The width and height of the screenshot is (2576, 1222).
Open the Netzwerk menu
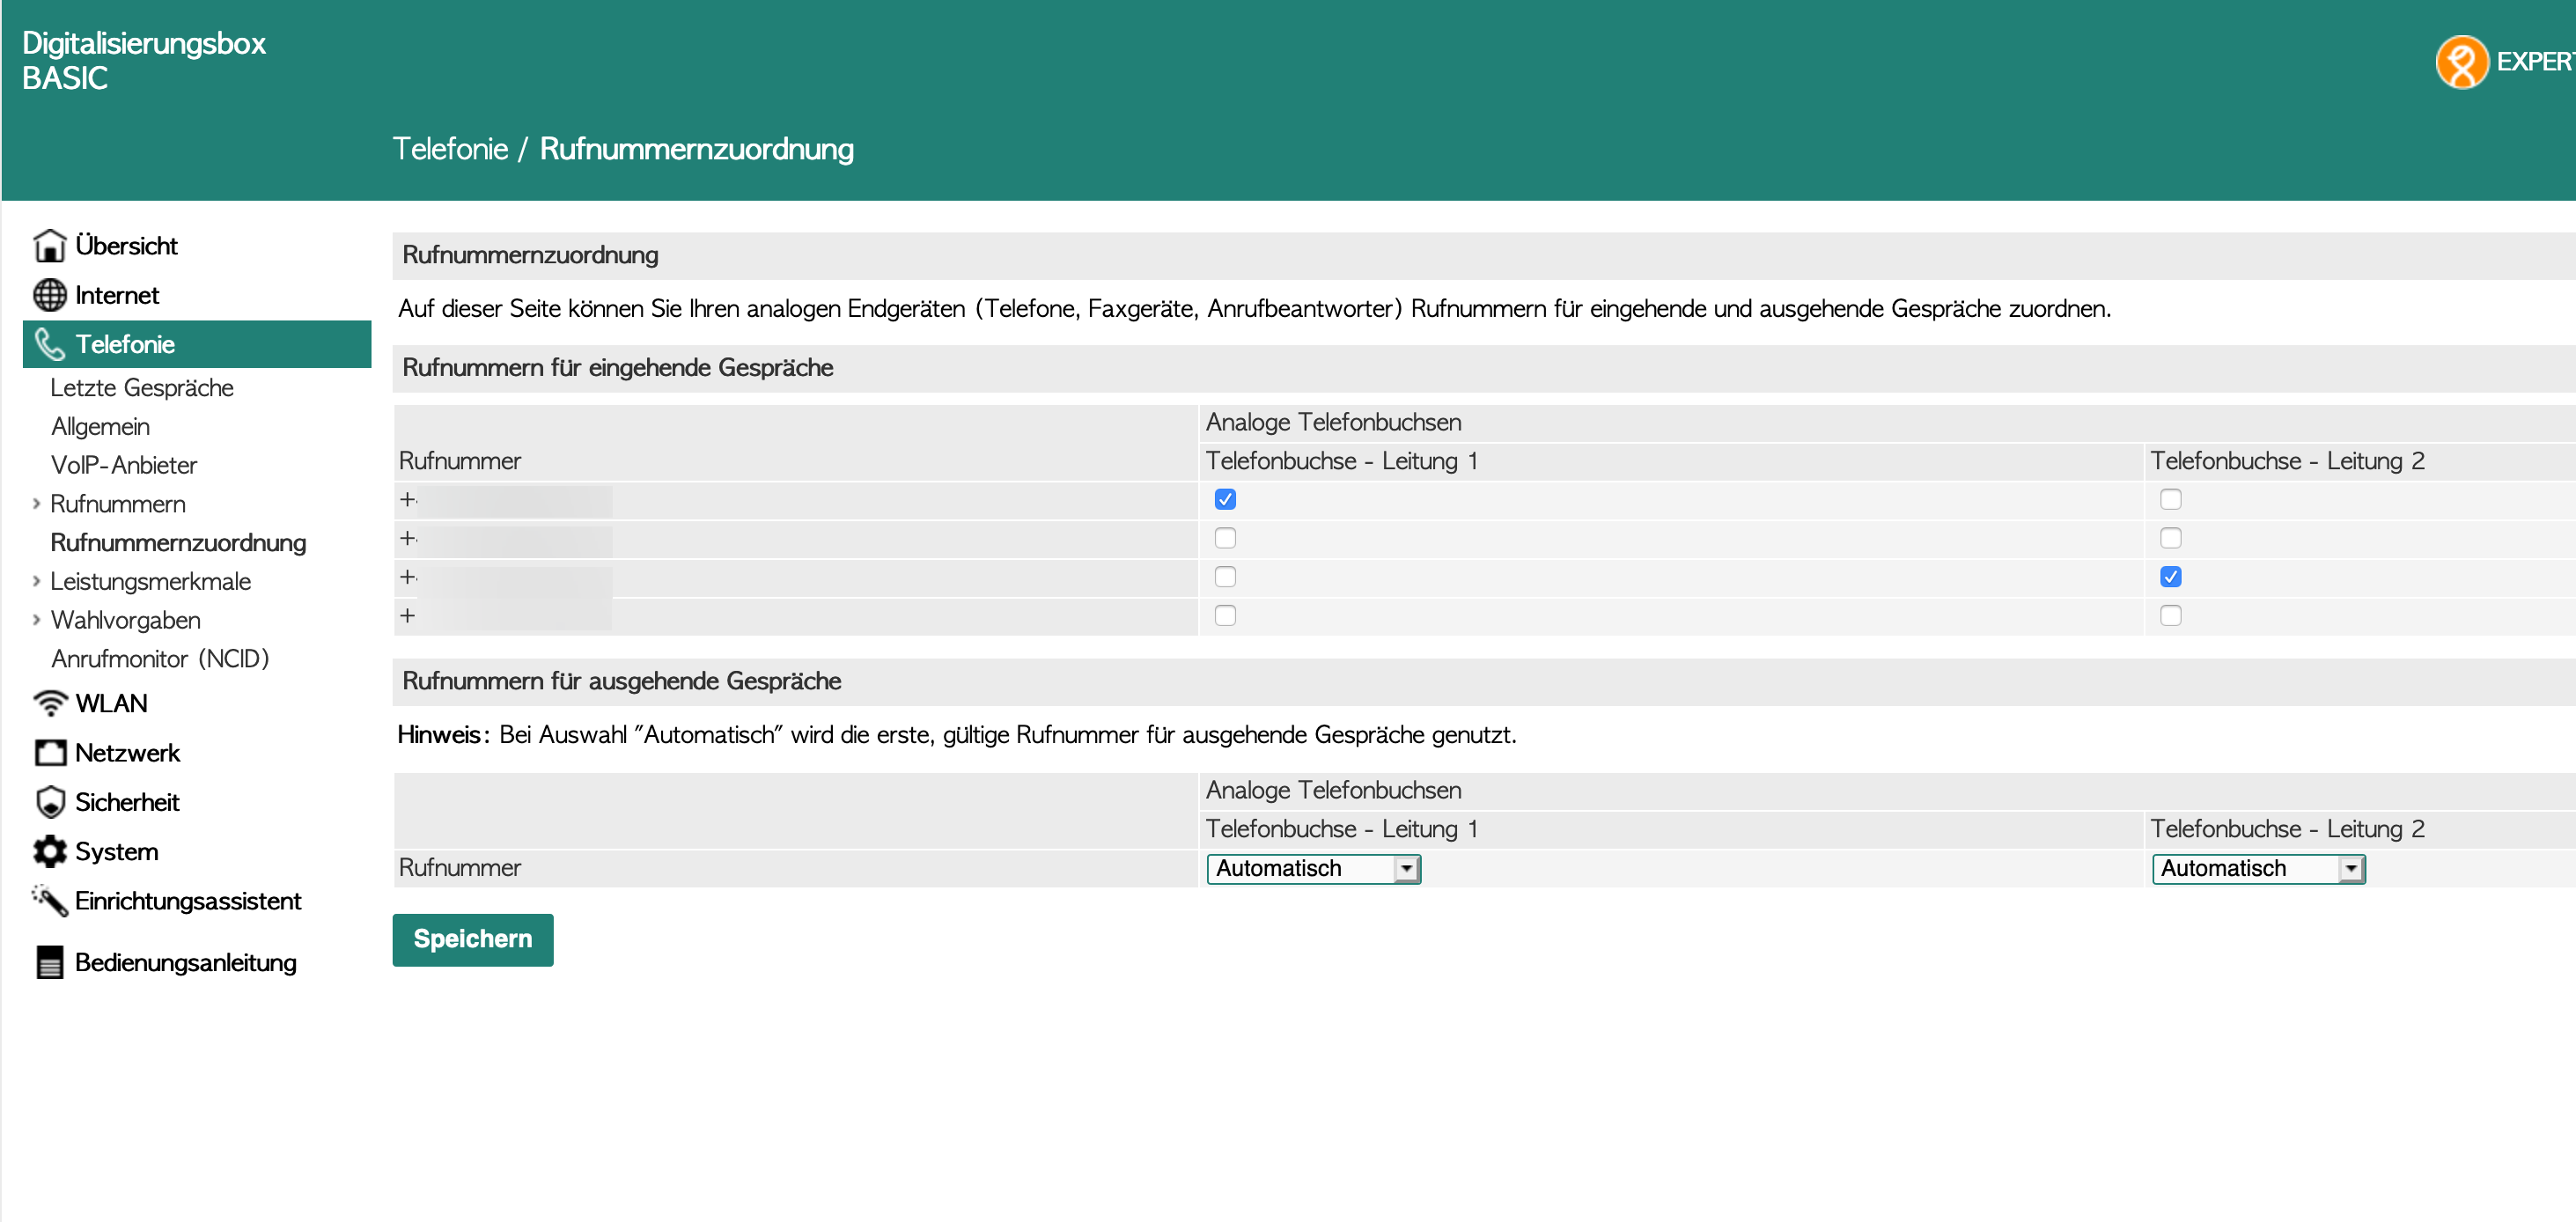(x=127, y=753)
